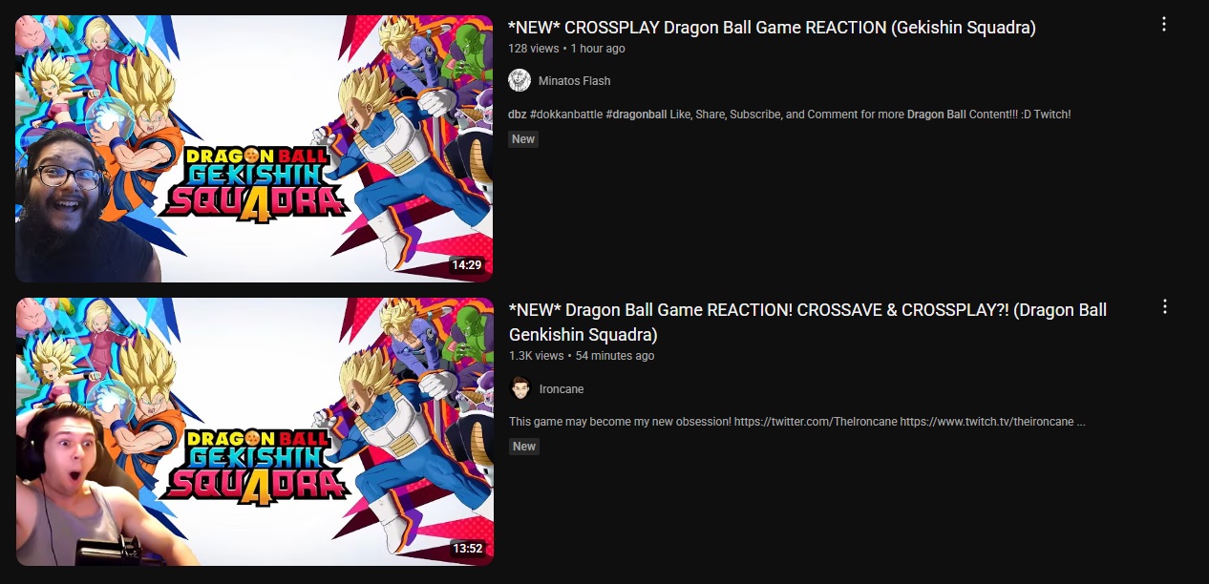Play the first Gekishin Squadra video thumbnail
Screen dimensions: 1209x584
(x=254, y=148)
